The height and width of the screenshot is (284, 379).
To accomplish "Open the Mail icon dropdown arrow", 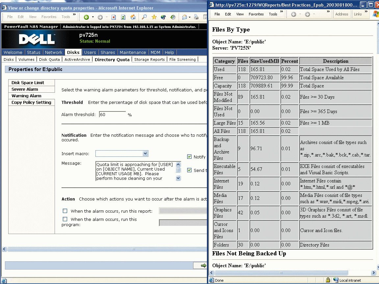I will coord(189,17).
